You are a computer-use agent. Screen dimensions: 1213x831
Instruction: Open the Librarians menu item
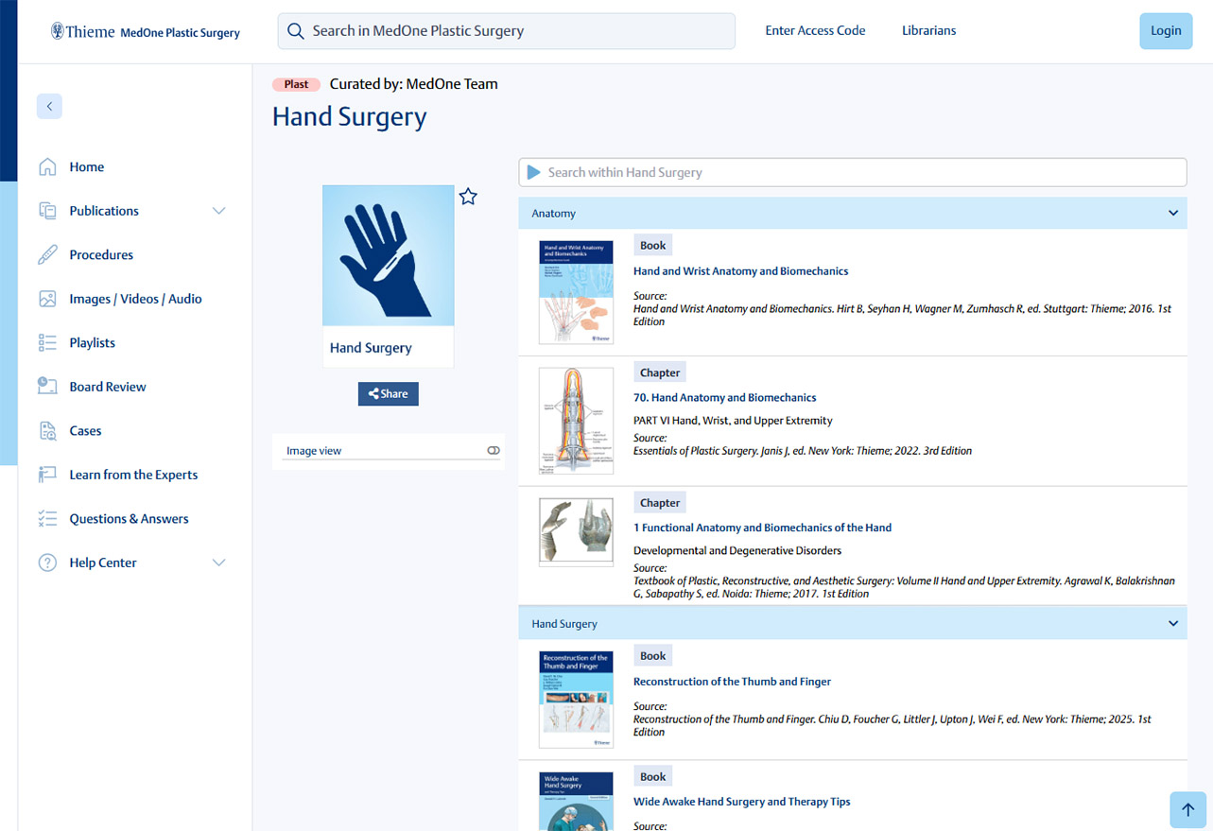tap(928, 30)
